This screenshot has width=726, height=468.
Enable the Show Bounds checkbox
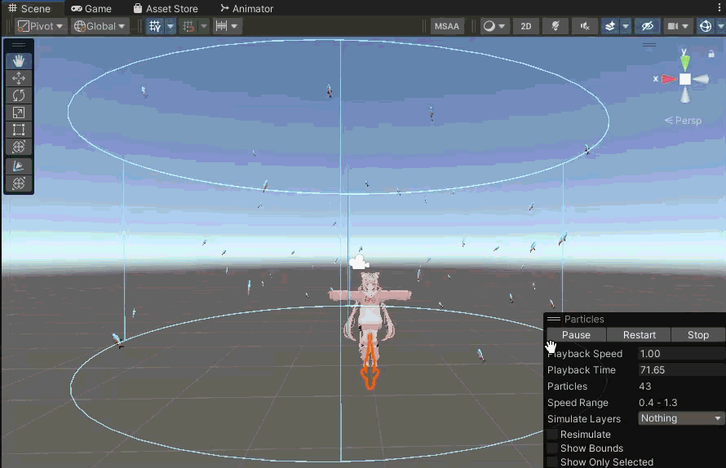click(552, 448)
